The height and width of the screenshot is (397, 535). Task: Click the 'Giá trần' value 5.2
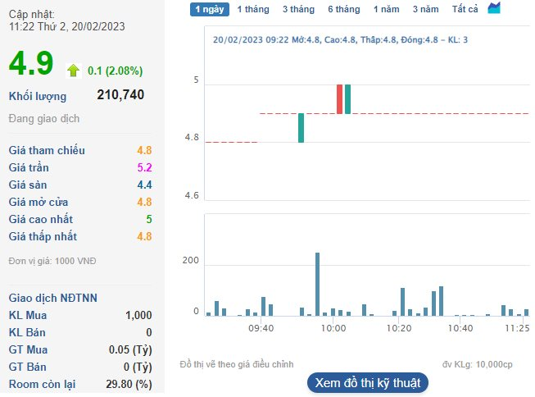pos(144,167)
